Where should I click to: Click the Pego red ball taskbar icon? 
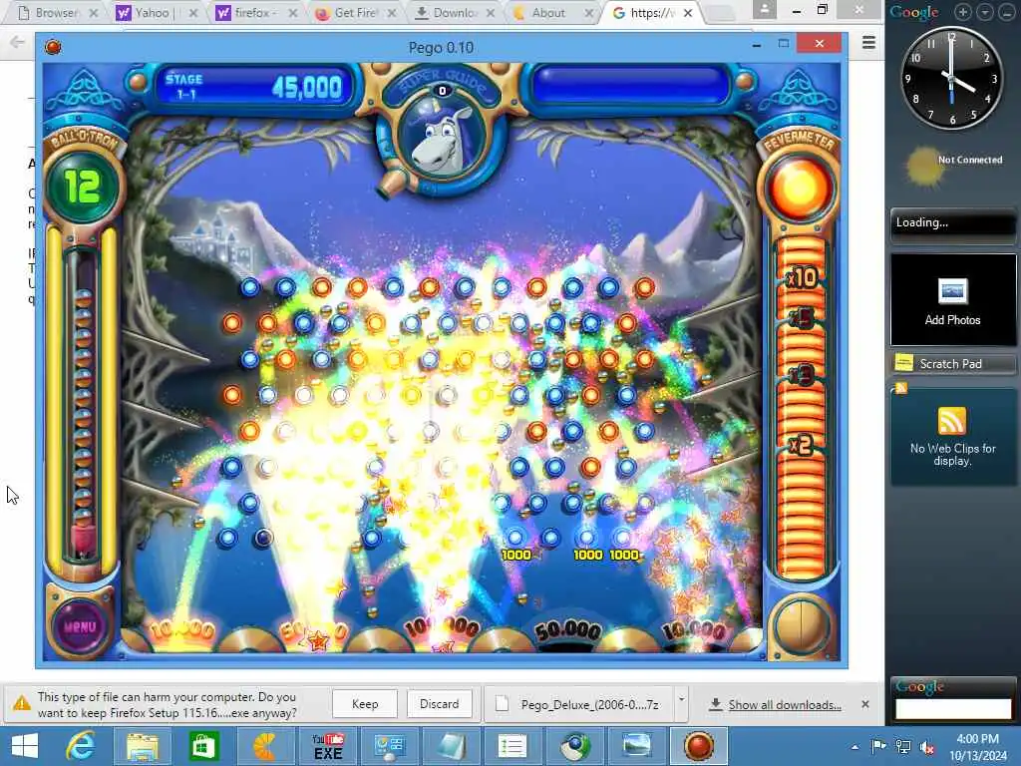[698, 746]
